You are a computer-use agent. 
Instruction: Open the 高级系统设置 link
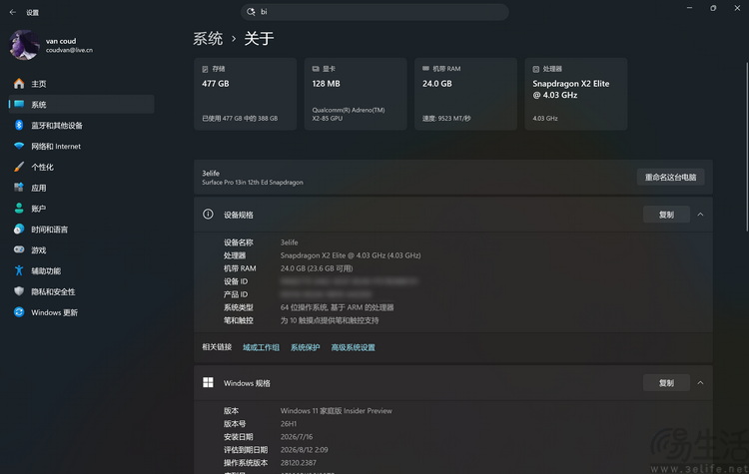(353, 347)
